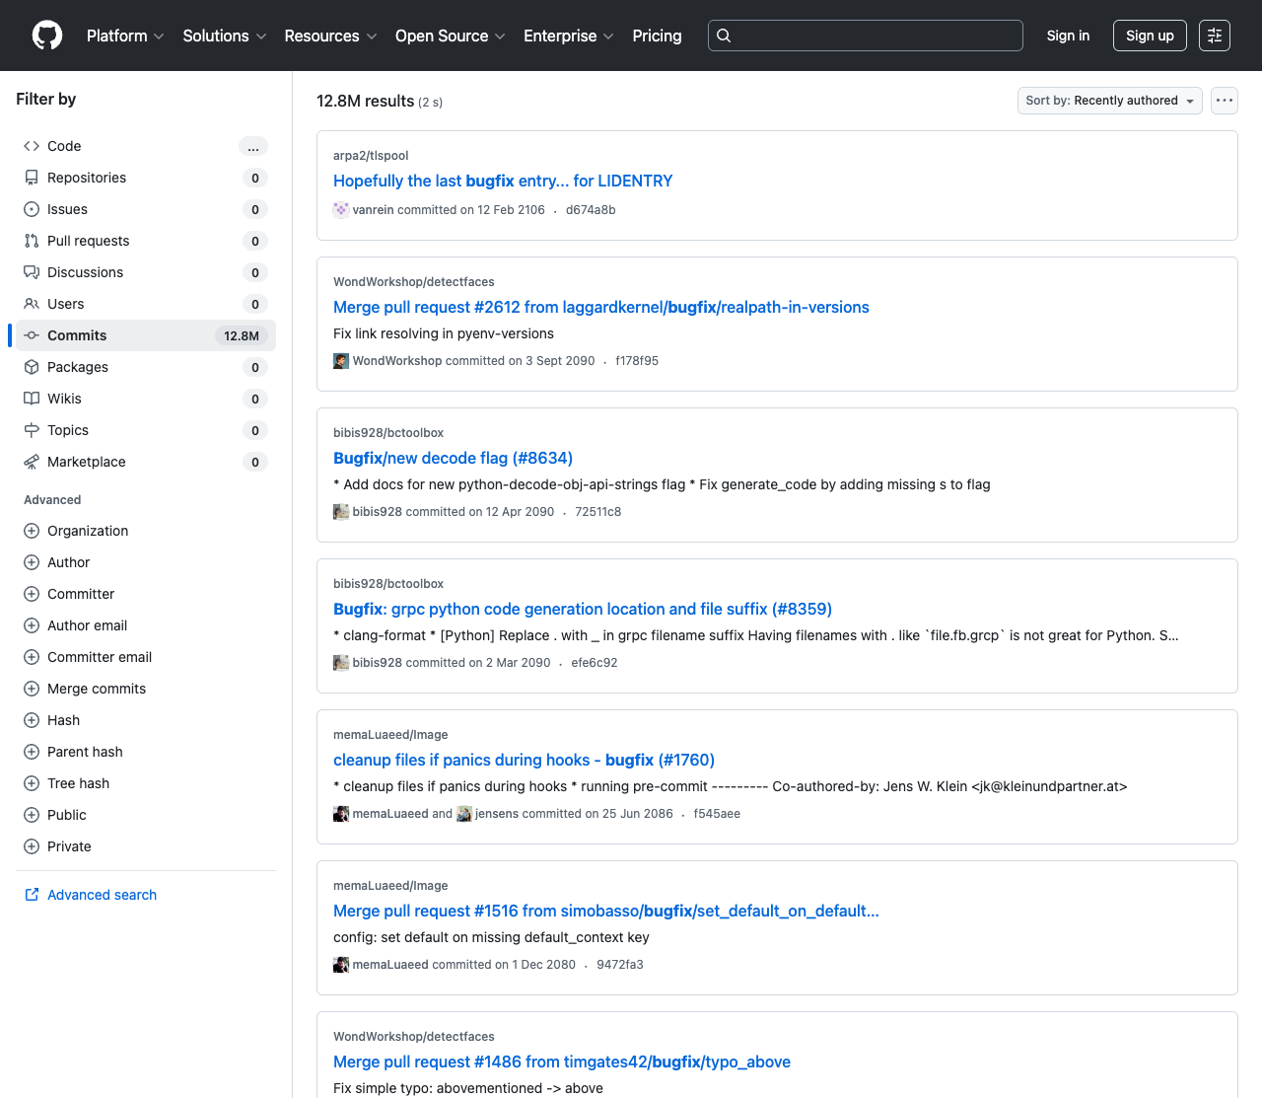Click commit hash f178f95

click(637, 361)
